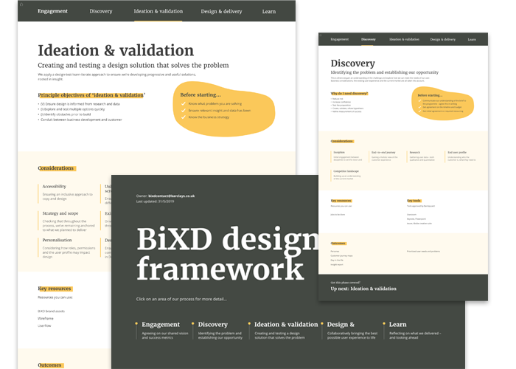Open Learn tab on the Ideation page

269,12
